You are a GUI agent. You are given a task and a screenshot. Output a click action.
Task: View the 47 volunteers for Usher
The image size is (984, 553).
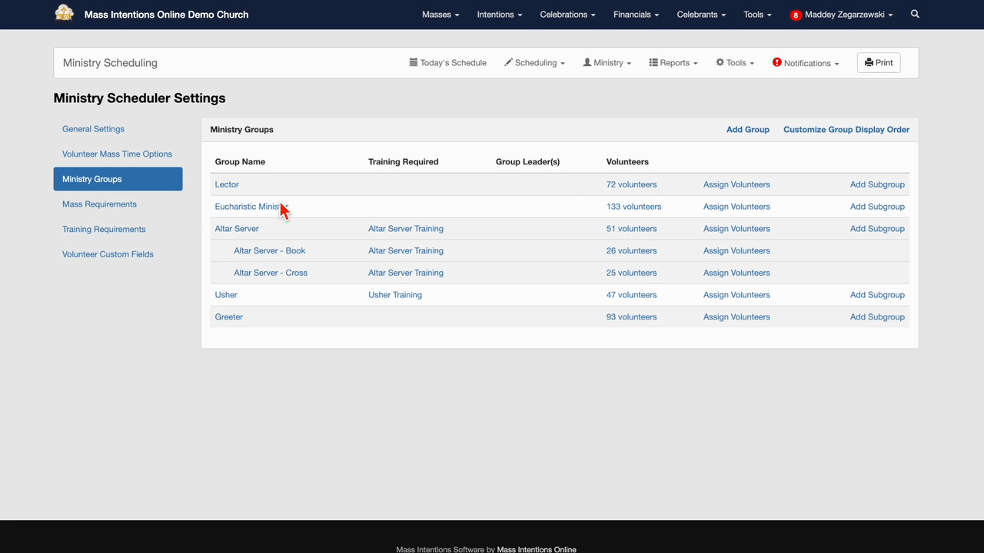[x=631, y=295]
